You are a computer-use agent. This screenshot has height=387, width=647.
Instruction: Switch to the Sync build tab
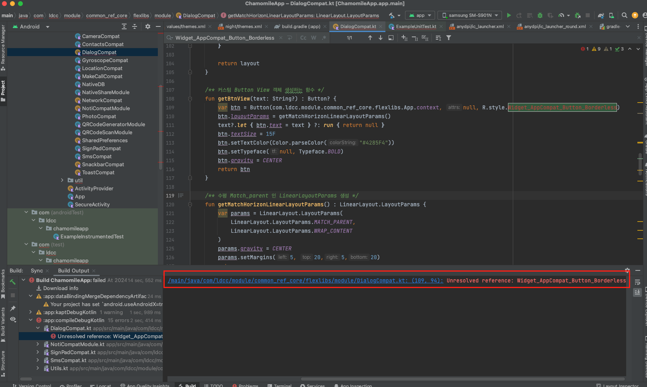[36, 270]
